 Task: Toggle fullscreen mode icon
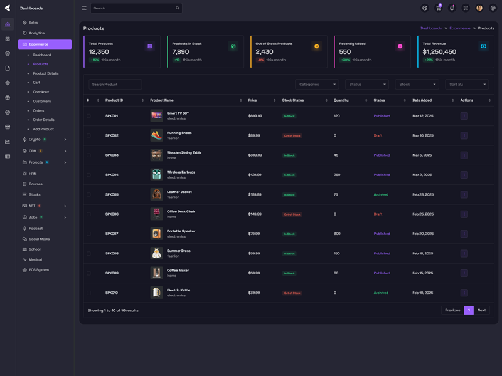pyautogui.click(x=466, y=8)
